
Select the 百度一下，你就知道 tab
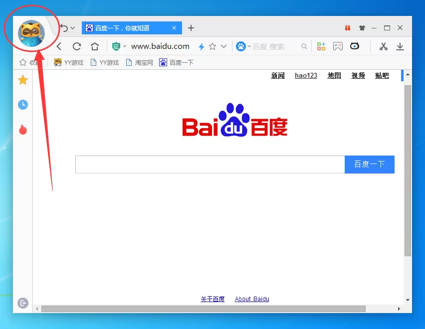pos(132,28)
